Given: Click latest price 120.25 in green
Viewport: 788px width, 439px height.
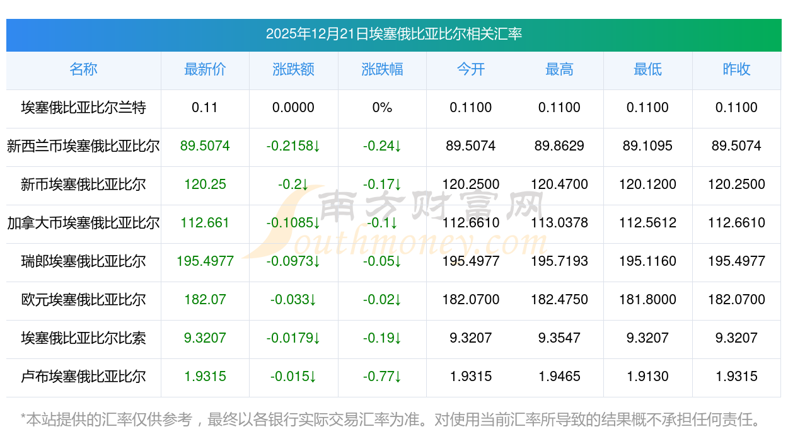Looking at the screenshot, I should click(x=205, y=185).
